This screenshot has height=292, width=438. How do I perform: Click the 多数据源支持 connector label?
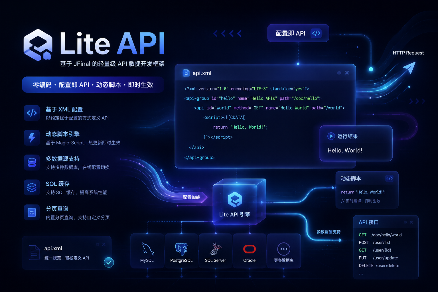click(x=328, y=232)
